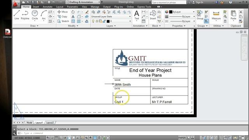Open the layer 0 selection dropdown
Image resolution: width=249 pixels, height=140 pixels.
(x=111, y=21)
